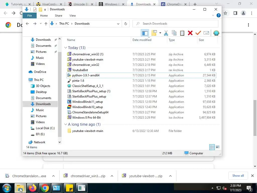Viewport: 257px width, 193px height.
Task: Sort by Type column header
Action: pos(182,40)
